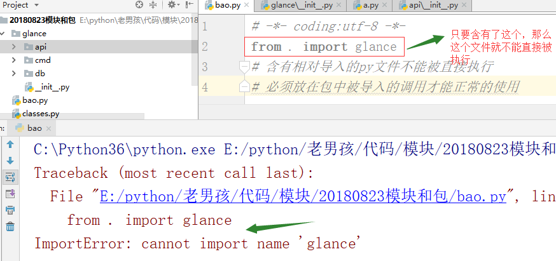The width and height of the screenshot is (556, 261).
Task: Switch to the api\__init__.py tab
Action: click(x=433, y=5)
